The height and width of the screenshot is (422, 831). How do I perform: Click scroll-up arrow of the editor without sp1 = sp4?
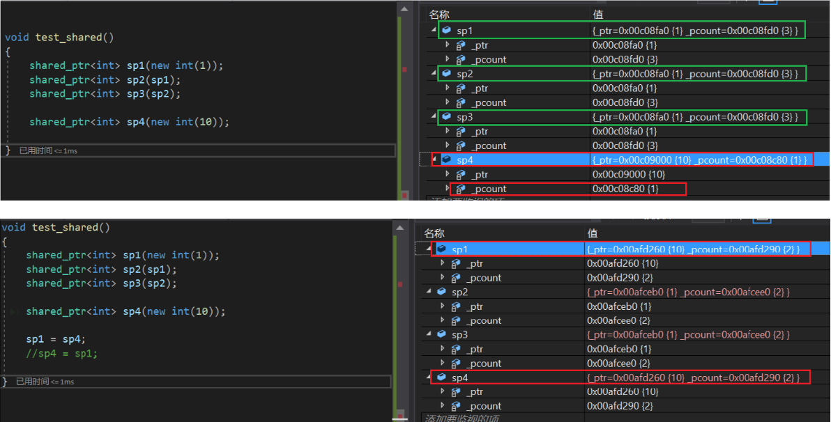(404, 9)
